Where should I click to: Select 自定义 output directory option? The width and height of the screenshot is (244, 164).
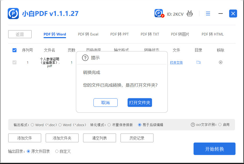pos(57,151)
